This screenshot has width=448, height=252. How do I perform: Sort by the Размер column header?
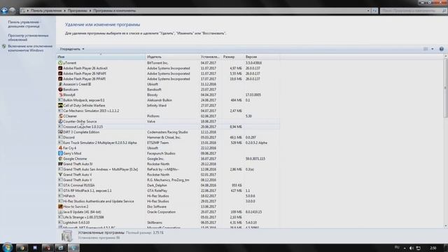pyautogui.click(x=233, y=57)
